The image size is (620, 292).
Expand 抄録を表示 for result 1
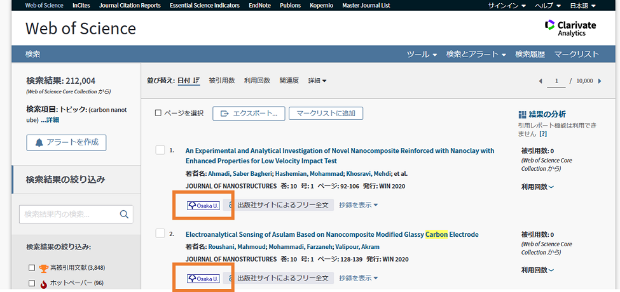click(358, 205)
